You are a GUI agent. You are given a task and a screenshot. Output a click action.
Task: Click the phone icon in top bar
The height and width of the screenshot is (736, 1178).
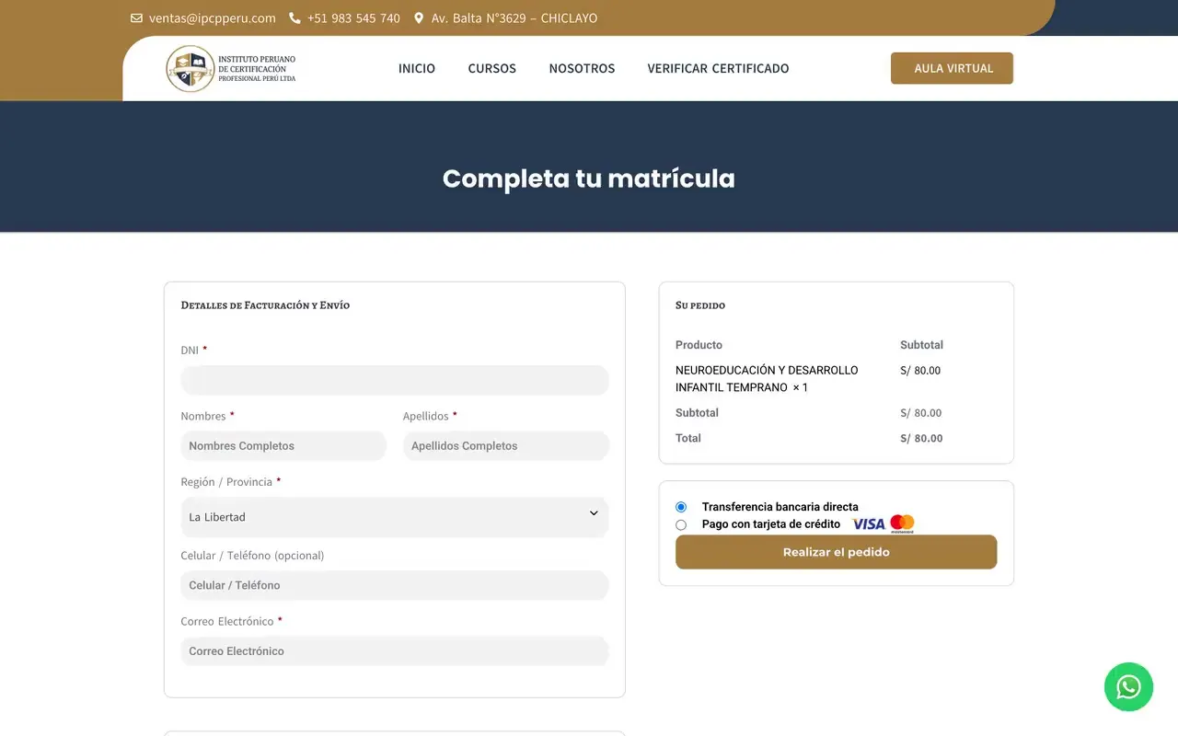click(294, 18)
